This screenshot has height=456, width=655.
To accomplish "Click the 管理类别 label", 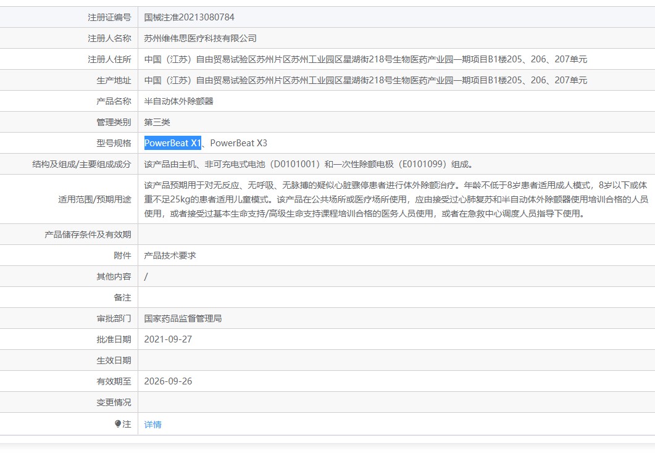I will click(114, 122).
